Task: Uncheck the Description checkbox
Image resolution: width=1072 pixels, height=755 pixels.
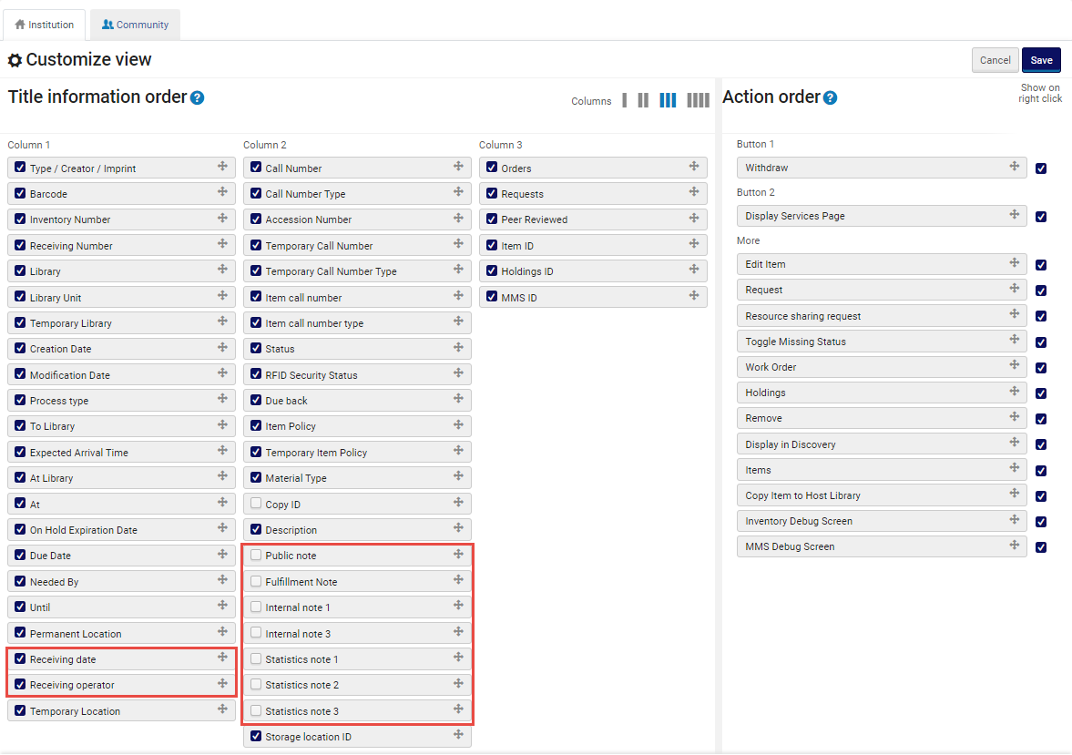Action: [x=256, y=528]
